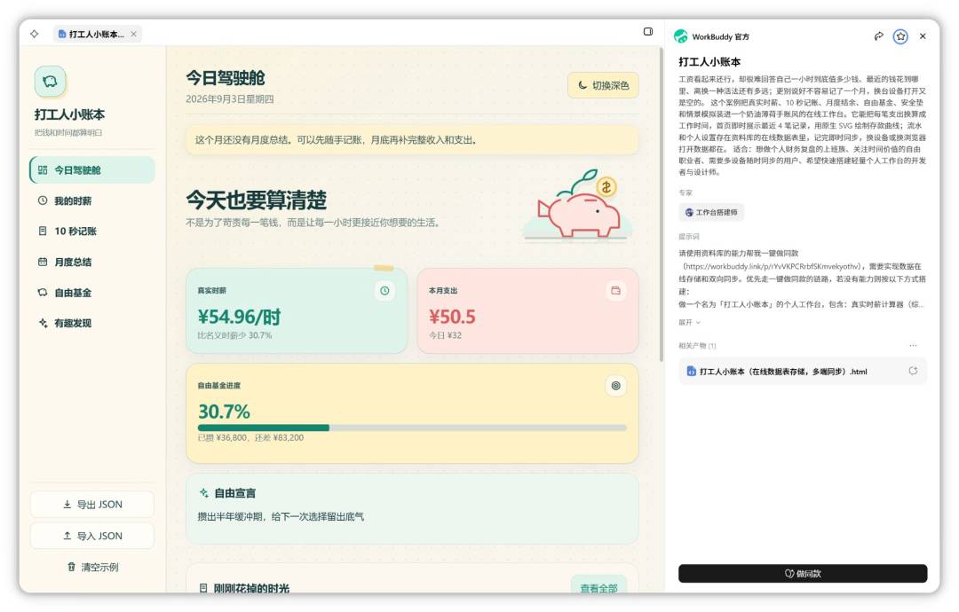Click the ¥54.96/时 hourly wage value
Viewport: 959px width, 612px height.
[239, 317]
